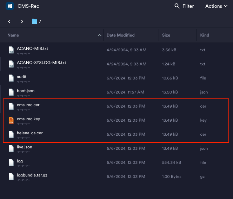The height and width of the screenshot is (199, 233).
Task: Go back with the left chevron
Action: [9, 21]
